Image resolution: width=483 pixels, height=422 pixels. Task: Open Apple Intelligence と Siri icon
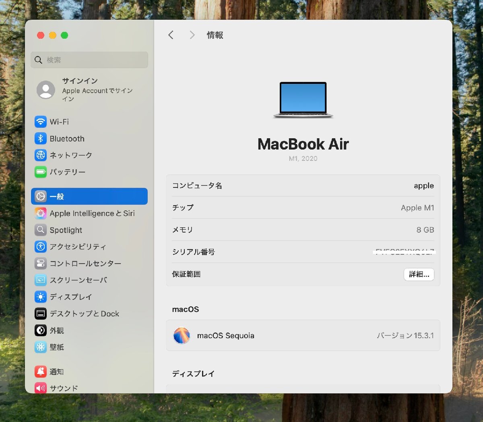[41, 213]
